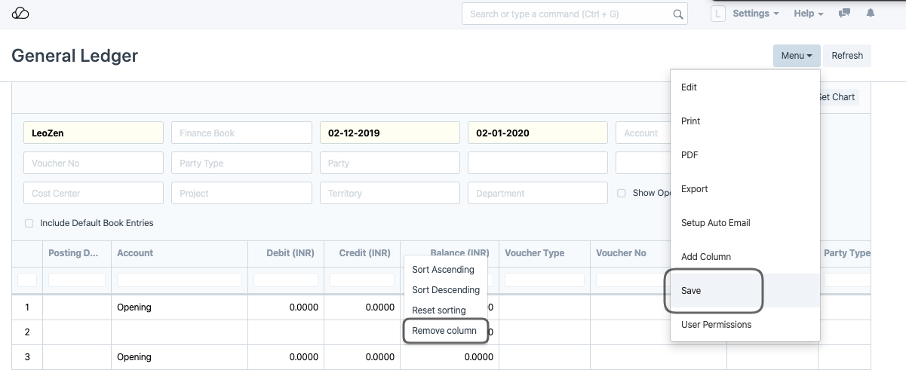Expand the Settings dropdown
Image resolution: width=906 pixels, height=370 pixels.
coord(755,14)
